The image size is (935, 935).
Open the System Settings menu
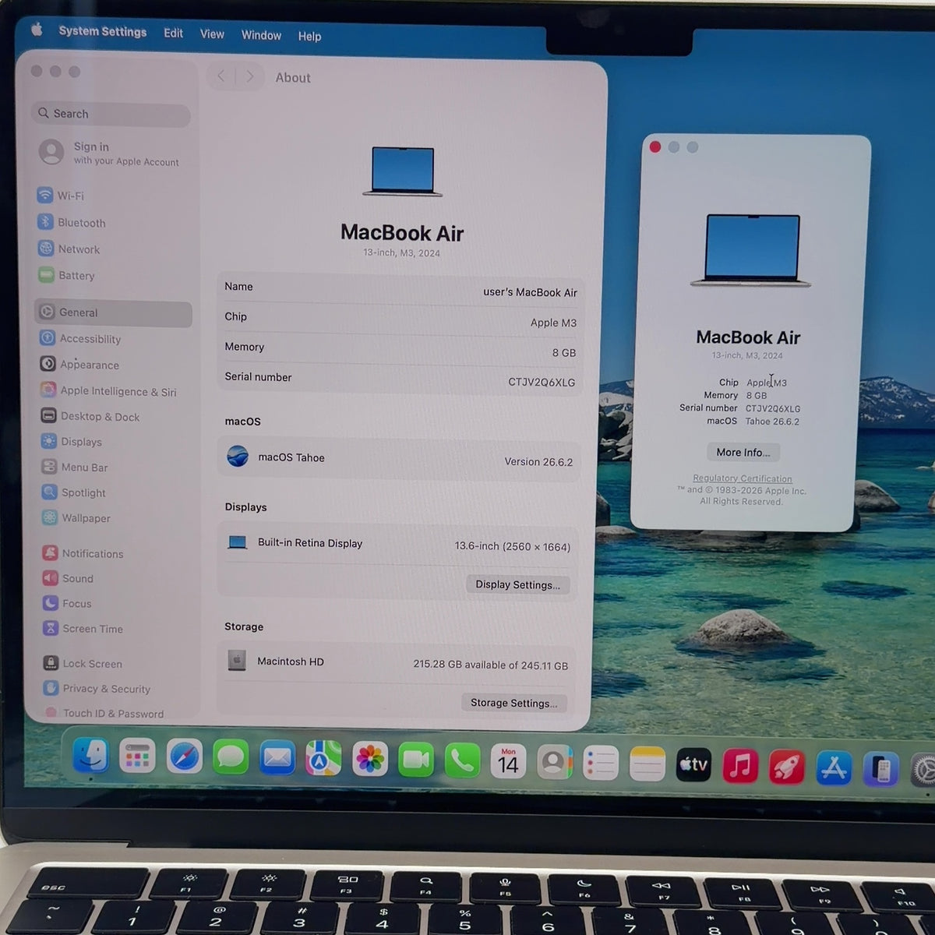click(102, 31)
